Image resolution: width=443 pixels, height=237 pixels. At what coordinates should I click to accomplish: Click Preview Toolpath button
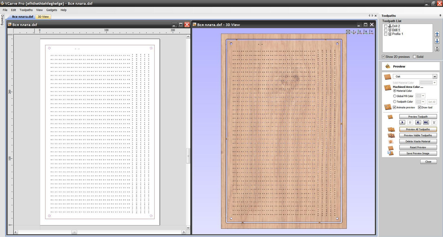pyautogui.click(x=418, y=117)
